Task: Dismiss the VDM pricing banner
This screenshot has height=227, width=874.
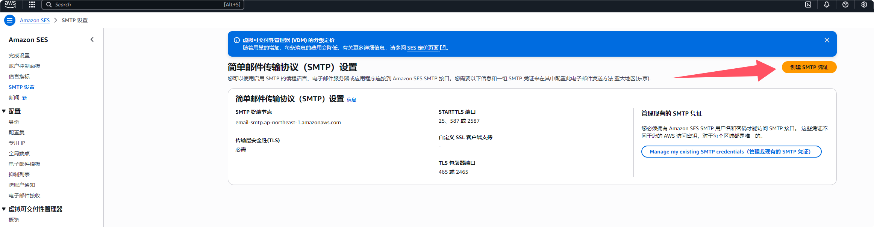Action: [x=827, y=40]
